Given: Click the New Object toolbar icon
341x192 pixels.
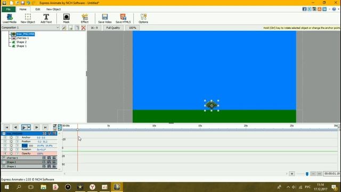Looking at the screenshot, I should pyautogui.click(x=28, y=19).
